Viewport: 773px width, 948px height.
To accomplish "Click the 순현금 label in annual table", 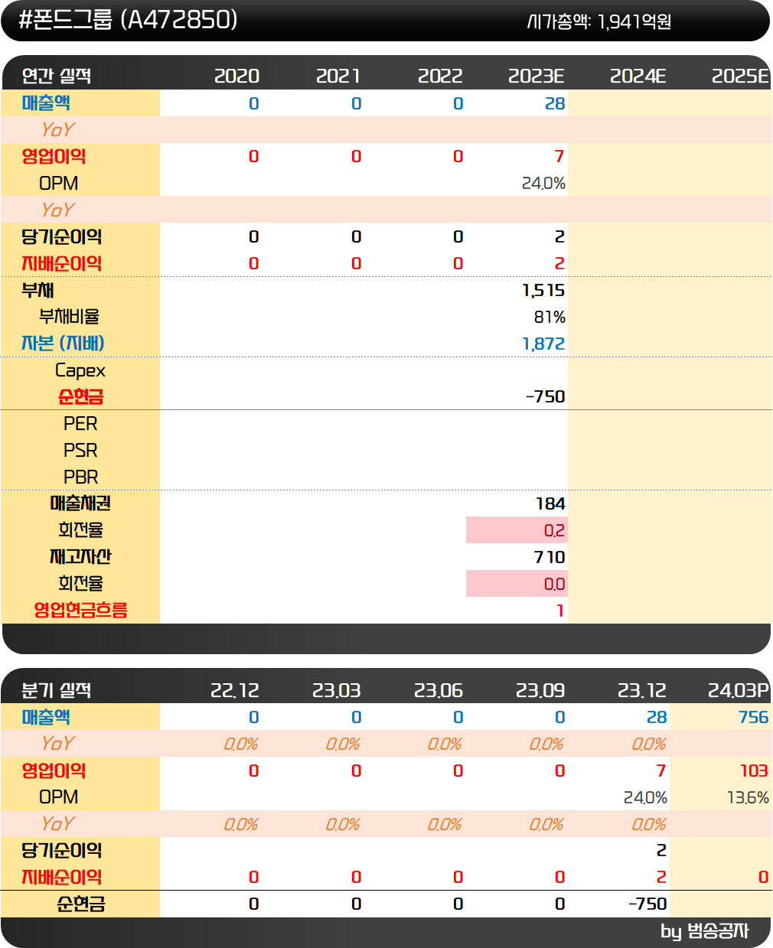I will tap(80, 396).
